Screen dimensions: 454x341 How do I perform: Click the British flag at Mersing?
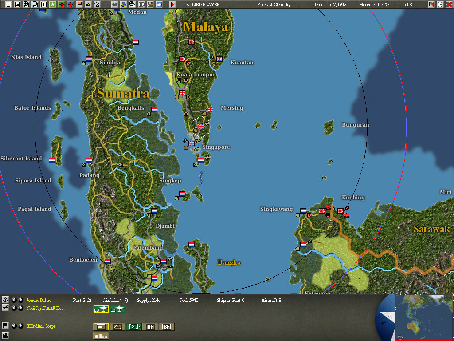click(x=210, y=110)
